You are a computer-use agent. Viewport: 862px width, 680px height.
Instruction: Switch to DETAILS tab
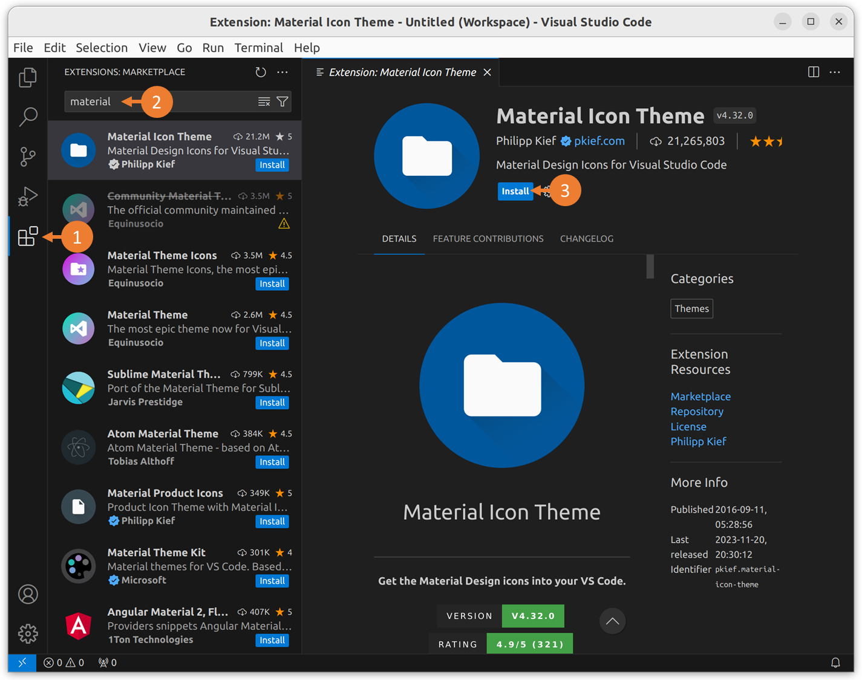pyautogui.click(x=399, y=239)
